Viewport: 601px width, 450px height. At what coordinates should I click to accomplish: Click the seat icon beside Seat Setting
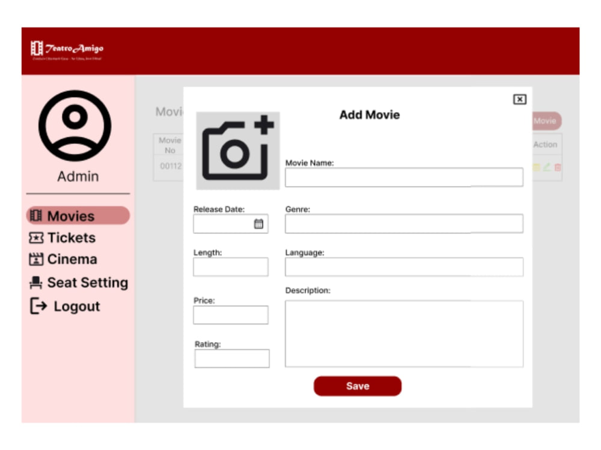pyautogui.click(x=35, y=283)
